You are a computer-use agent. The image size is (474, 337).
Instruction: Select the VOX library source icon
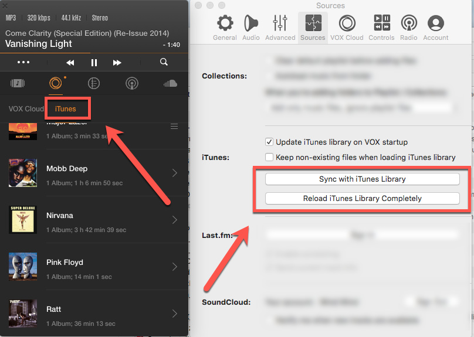56,83
